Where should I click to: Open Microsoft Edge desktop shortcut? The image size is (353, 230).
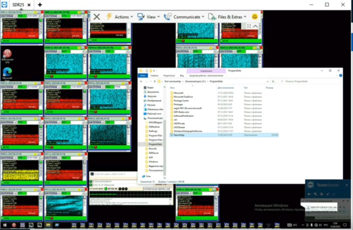click(x=7, y=72)
